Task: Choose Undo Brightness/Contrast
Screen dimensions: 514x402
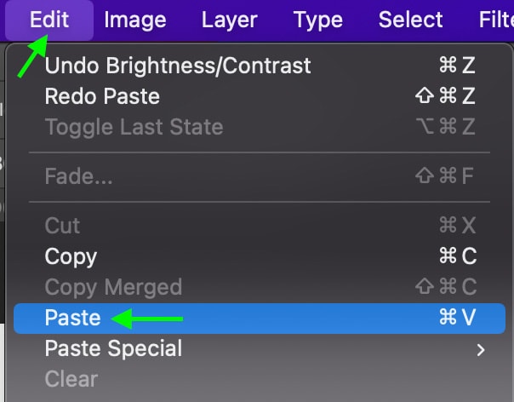Action: click(178, 66)
